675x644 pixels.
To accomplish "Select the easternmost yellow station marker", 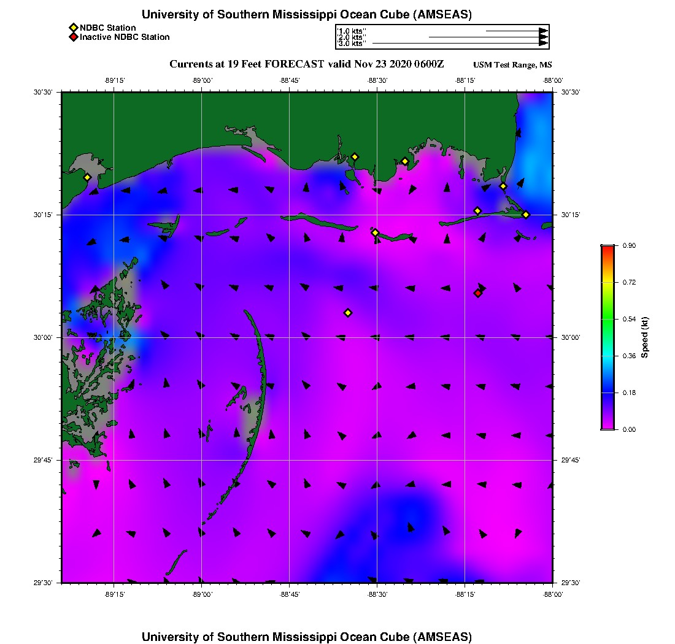I will pyautogui.click(x=526, y=214).
